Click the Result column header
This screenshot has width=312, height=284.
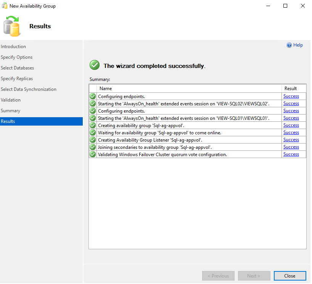click(x=291, y=89)
